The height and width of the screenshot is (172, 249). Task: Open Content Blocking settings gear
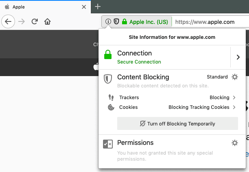234,77
